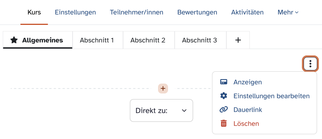Click the chevron arrow next to Mehr
The width and height of the screenshot is (322, 139).
297,13
